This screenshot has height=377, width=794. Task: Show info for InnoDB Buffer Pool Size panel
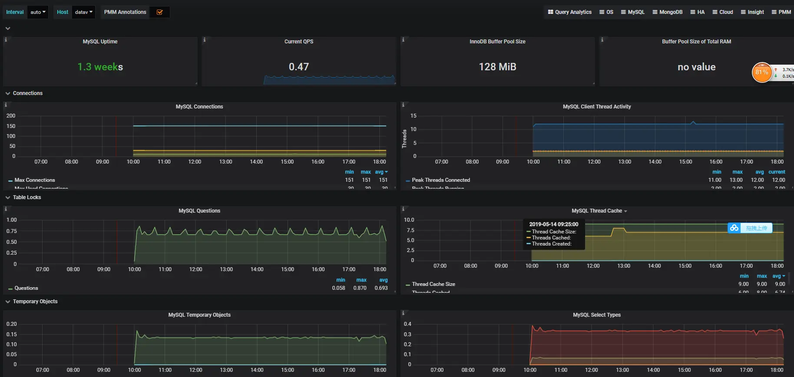point(403,39)
